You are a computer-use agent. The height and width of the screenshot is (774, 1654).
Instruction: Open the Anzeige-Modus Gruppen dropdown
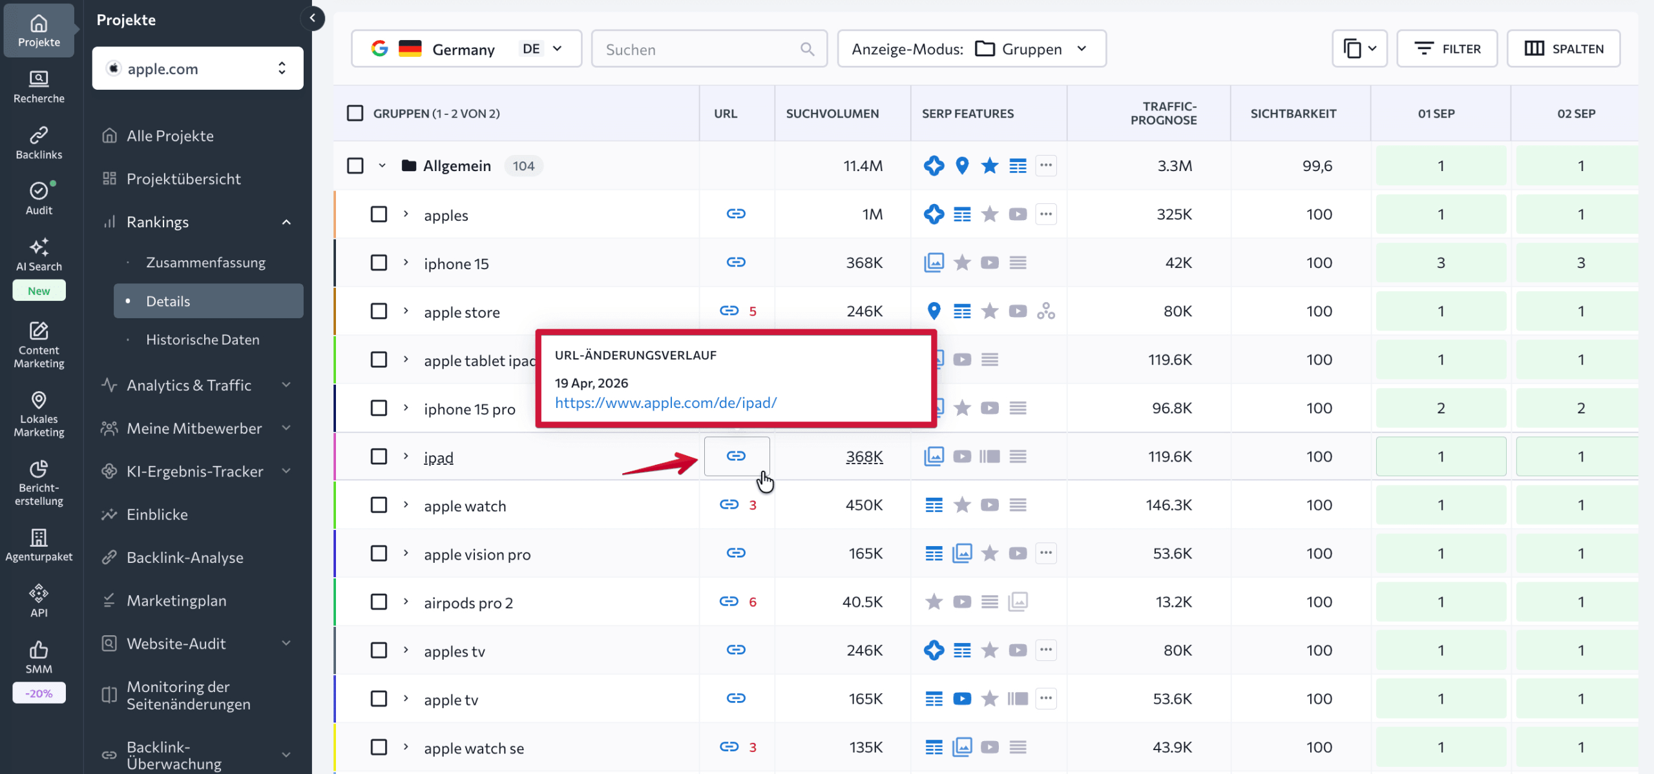(x=972, y=48)
